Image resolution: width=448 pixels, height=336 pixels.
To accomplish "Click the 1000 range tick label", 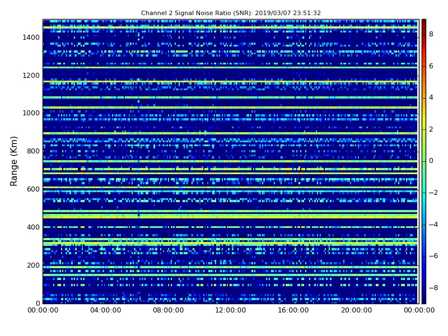I will pyautogui.click(x=31, y=113).
